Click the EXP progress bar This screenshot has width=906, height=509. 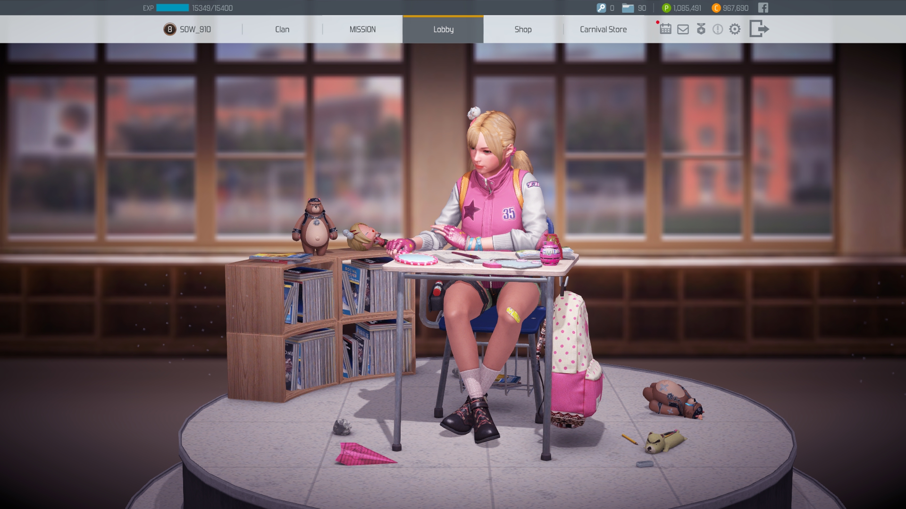click(172, 8)
